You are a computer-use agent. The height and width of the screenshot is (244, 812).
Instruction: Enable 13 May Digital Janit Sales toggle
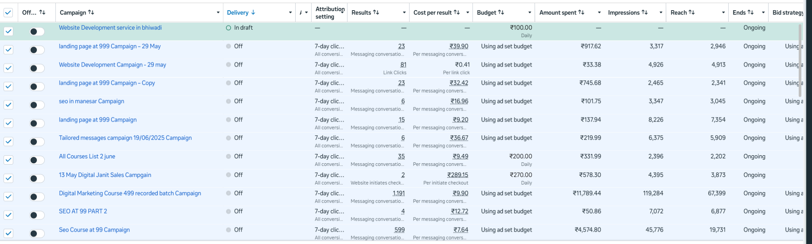click(37, 178)
